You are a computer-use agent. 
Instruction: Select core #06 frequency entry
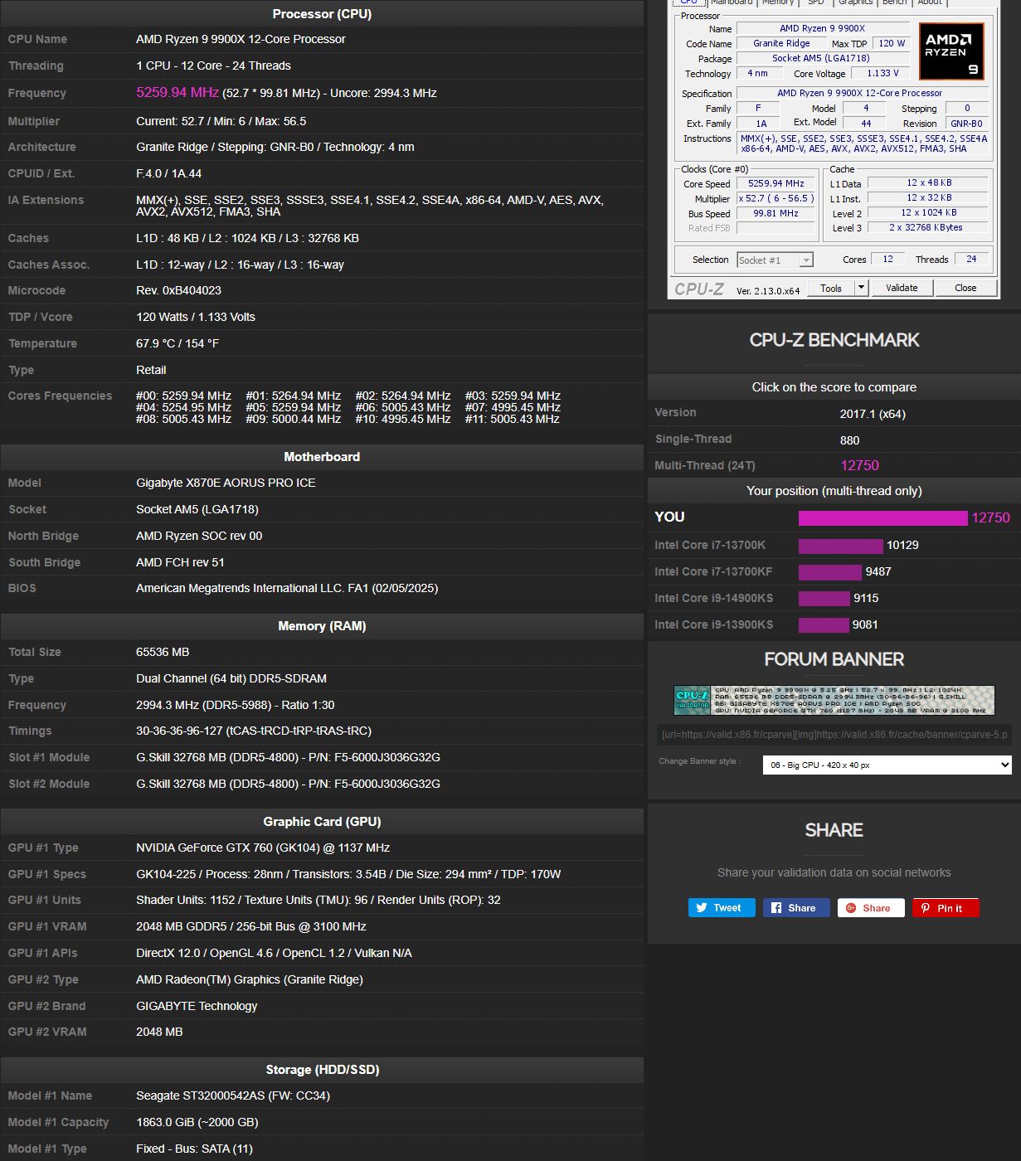click(x=403, y=407)
